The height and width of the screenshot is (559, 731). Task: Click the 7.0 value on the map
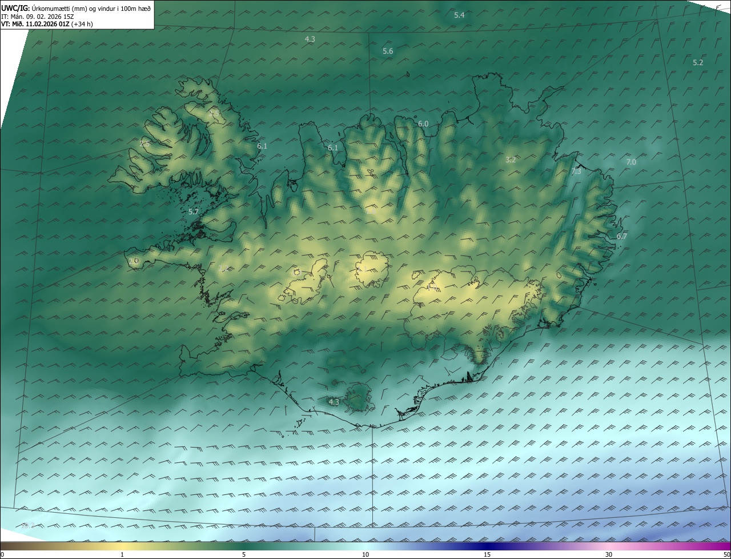[631, 162]
